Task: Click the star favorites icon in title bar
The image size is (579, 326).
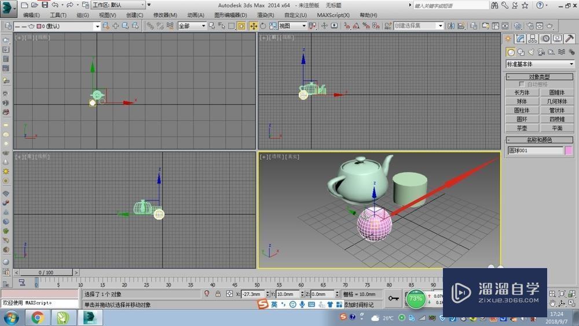Action: click(x=525, y=6)
